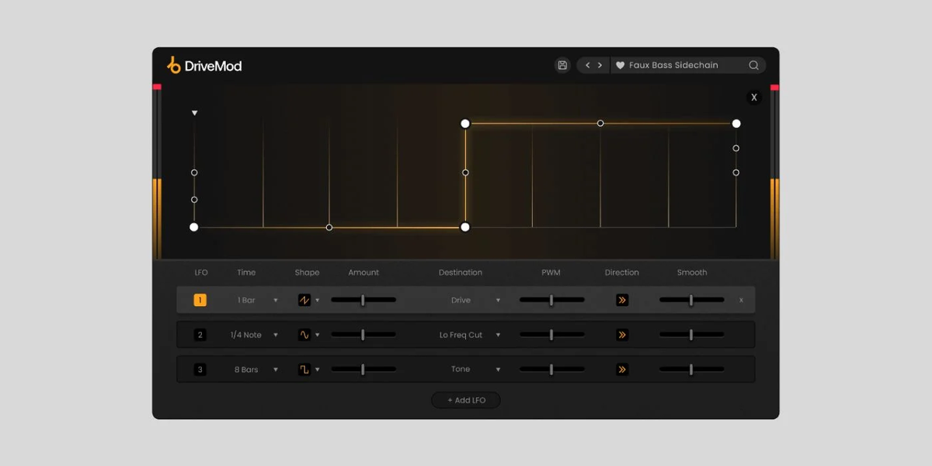Screen dimensions: 932x466
Task: Click the LFO 1 Amount slider handle
Action: [x=363, y=300]
